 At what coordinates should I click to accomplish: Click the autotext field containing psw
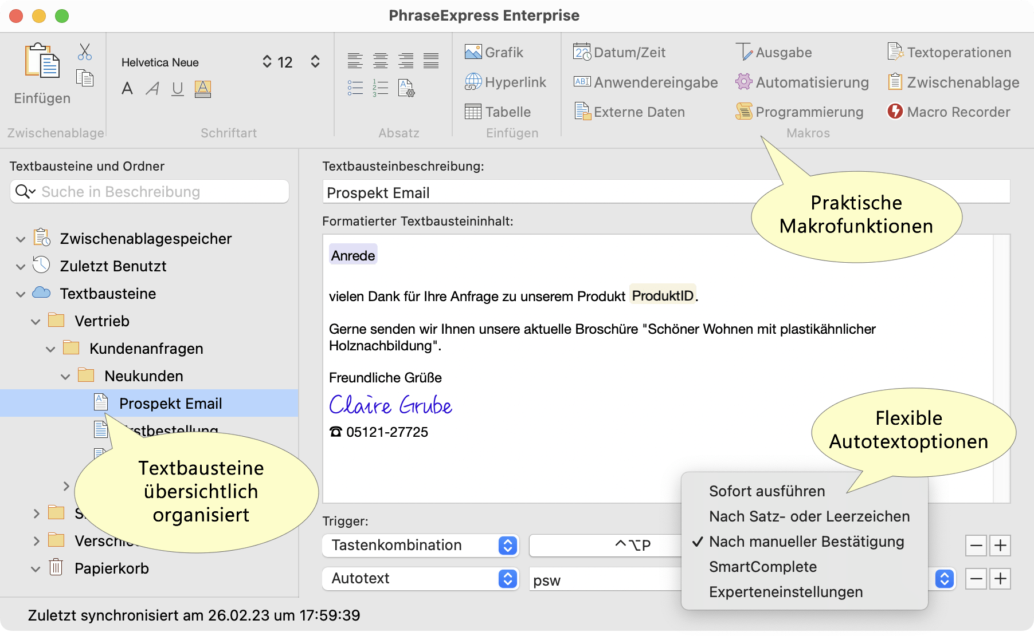[x=605, y=579]
